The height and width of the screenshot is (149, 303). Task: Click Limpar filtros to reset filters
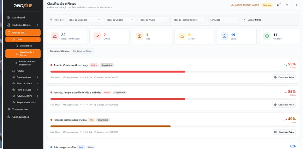coord(252,20)
